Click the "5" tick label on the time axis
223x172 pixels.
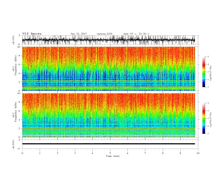(x=110, y=153)
